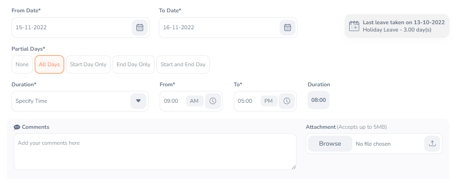Choose Start Day Only partial option
This screenshot has height=179, width=453.
click(x=88, y=64)
